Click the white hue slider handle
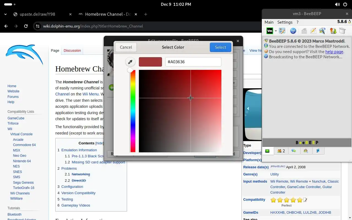This screenshot has width=352, height=220. [x=130, y=70]
